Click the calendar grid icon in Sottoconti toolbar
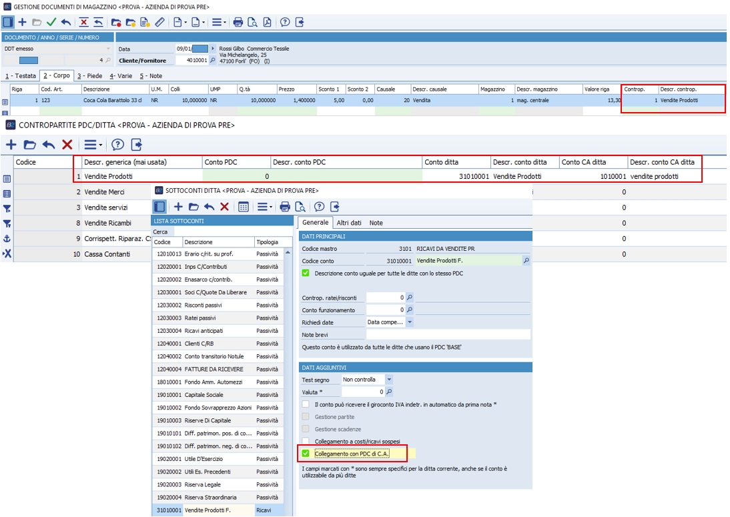 244,207
